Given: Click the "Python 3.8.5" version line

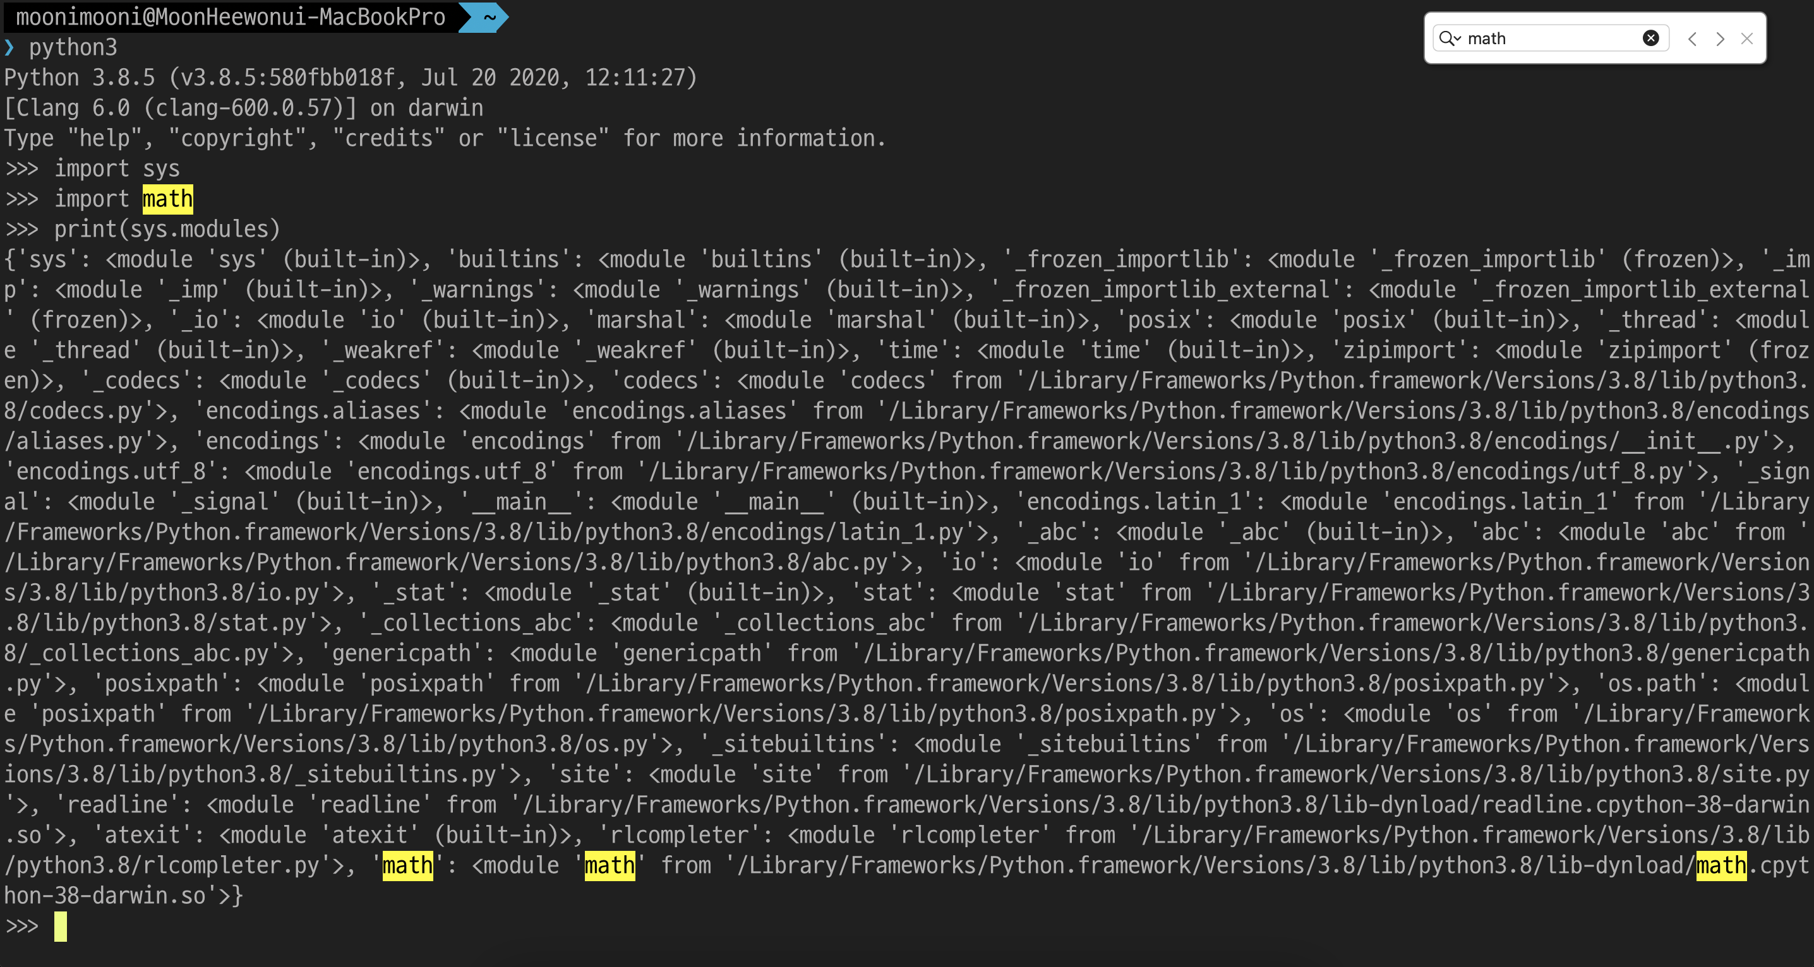Looking at the screenshot, I should [x=79, y=78].
